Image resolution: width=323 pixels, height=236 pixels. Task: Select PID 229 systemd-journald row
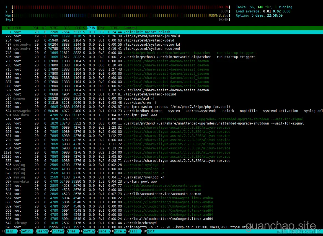[x=162, y=36]
